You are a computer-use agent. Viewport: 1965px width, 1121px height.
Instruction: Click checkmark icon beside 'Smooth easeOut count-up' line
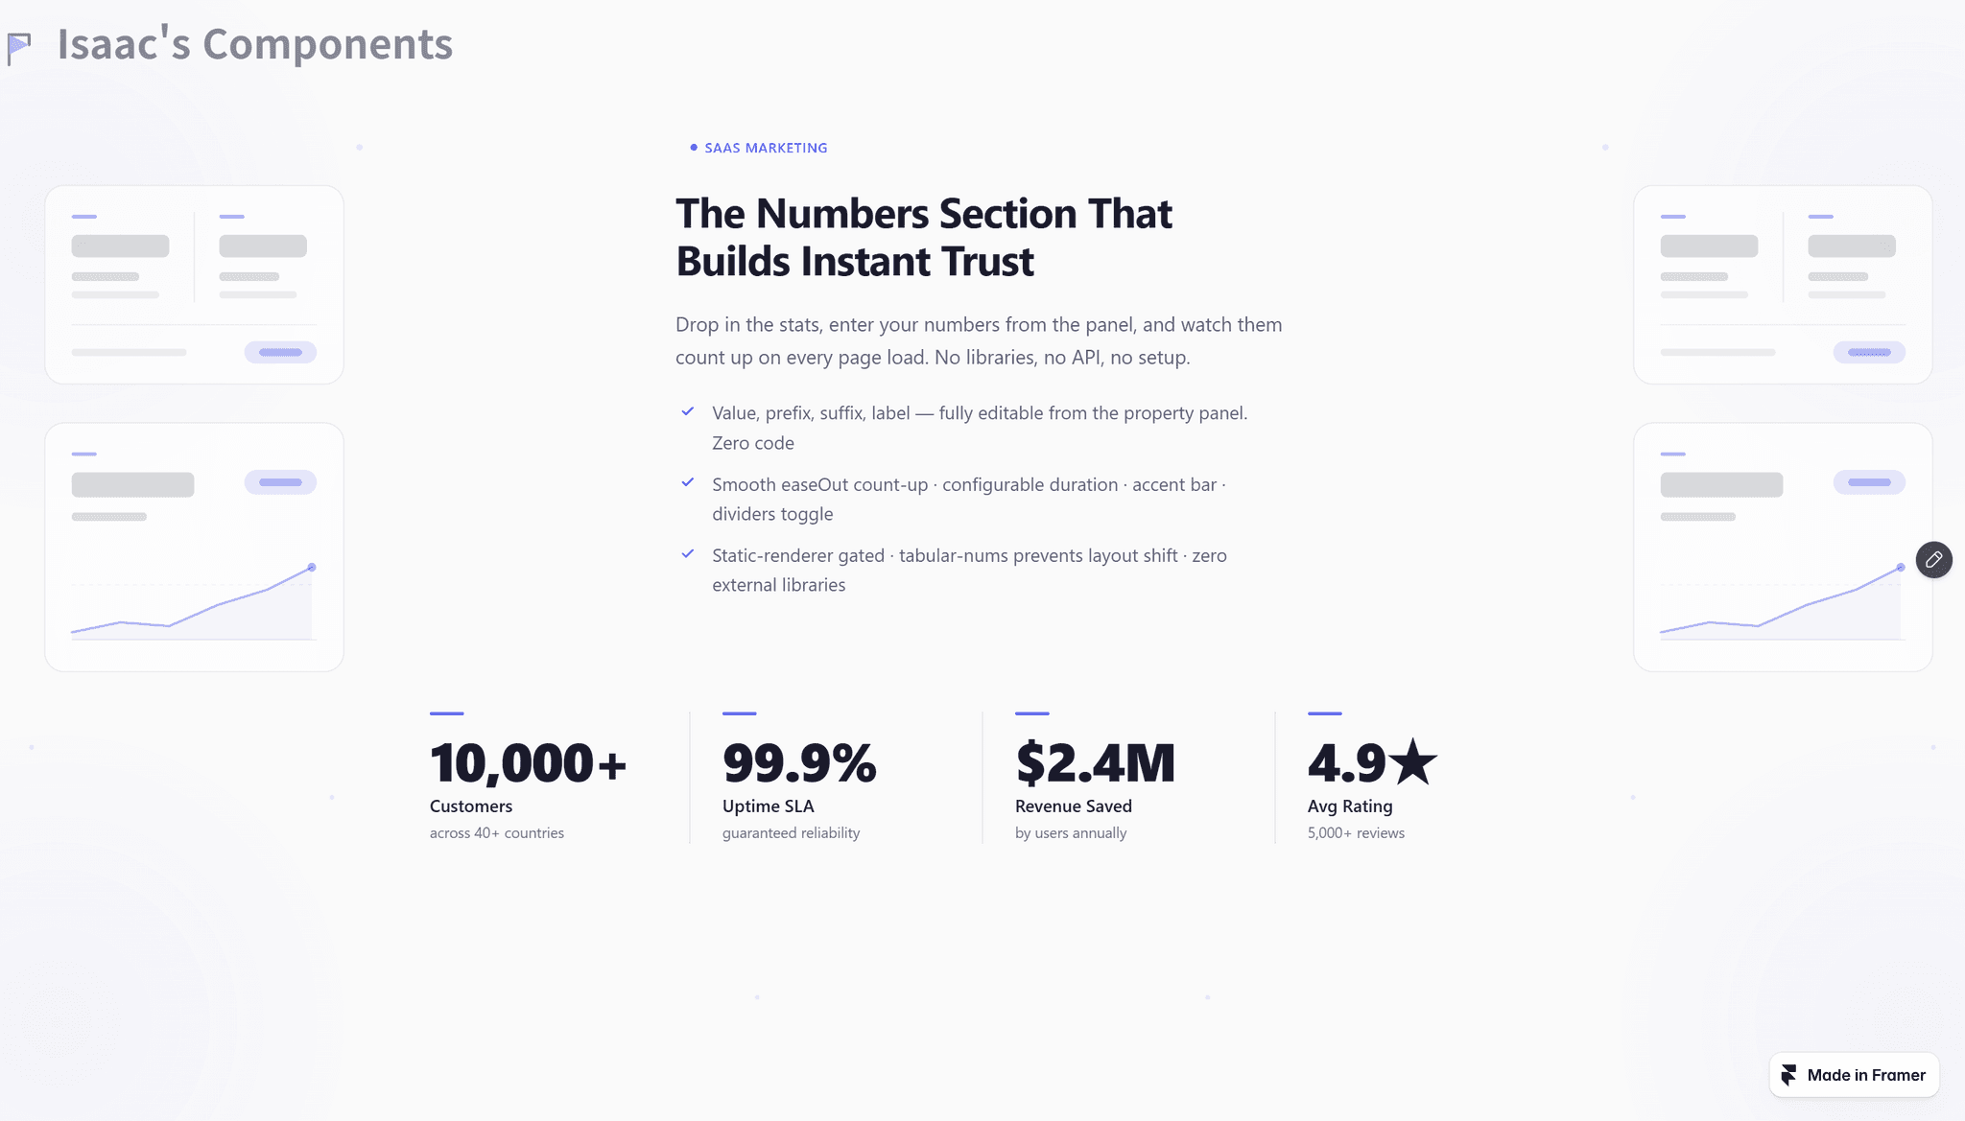pos(688,482)
